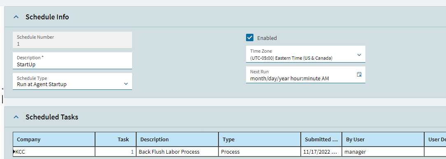The width and height of the screenshot is (446, 159).
Task: Collapse the Scheduled Tasks section chevron
Action: click(16, 117)
